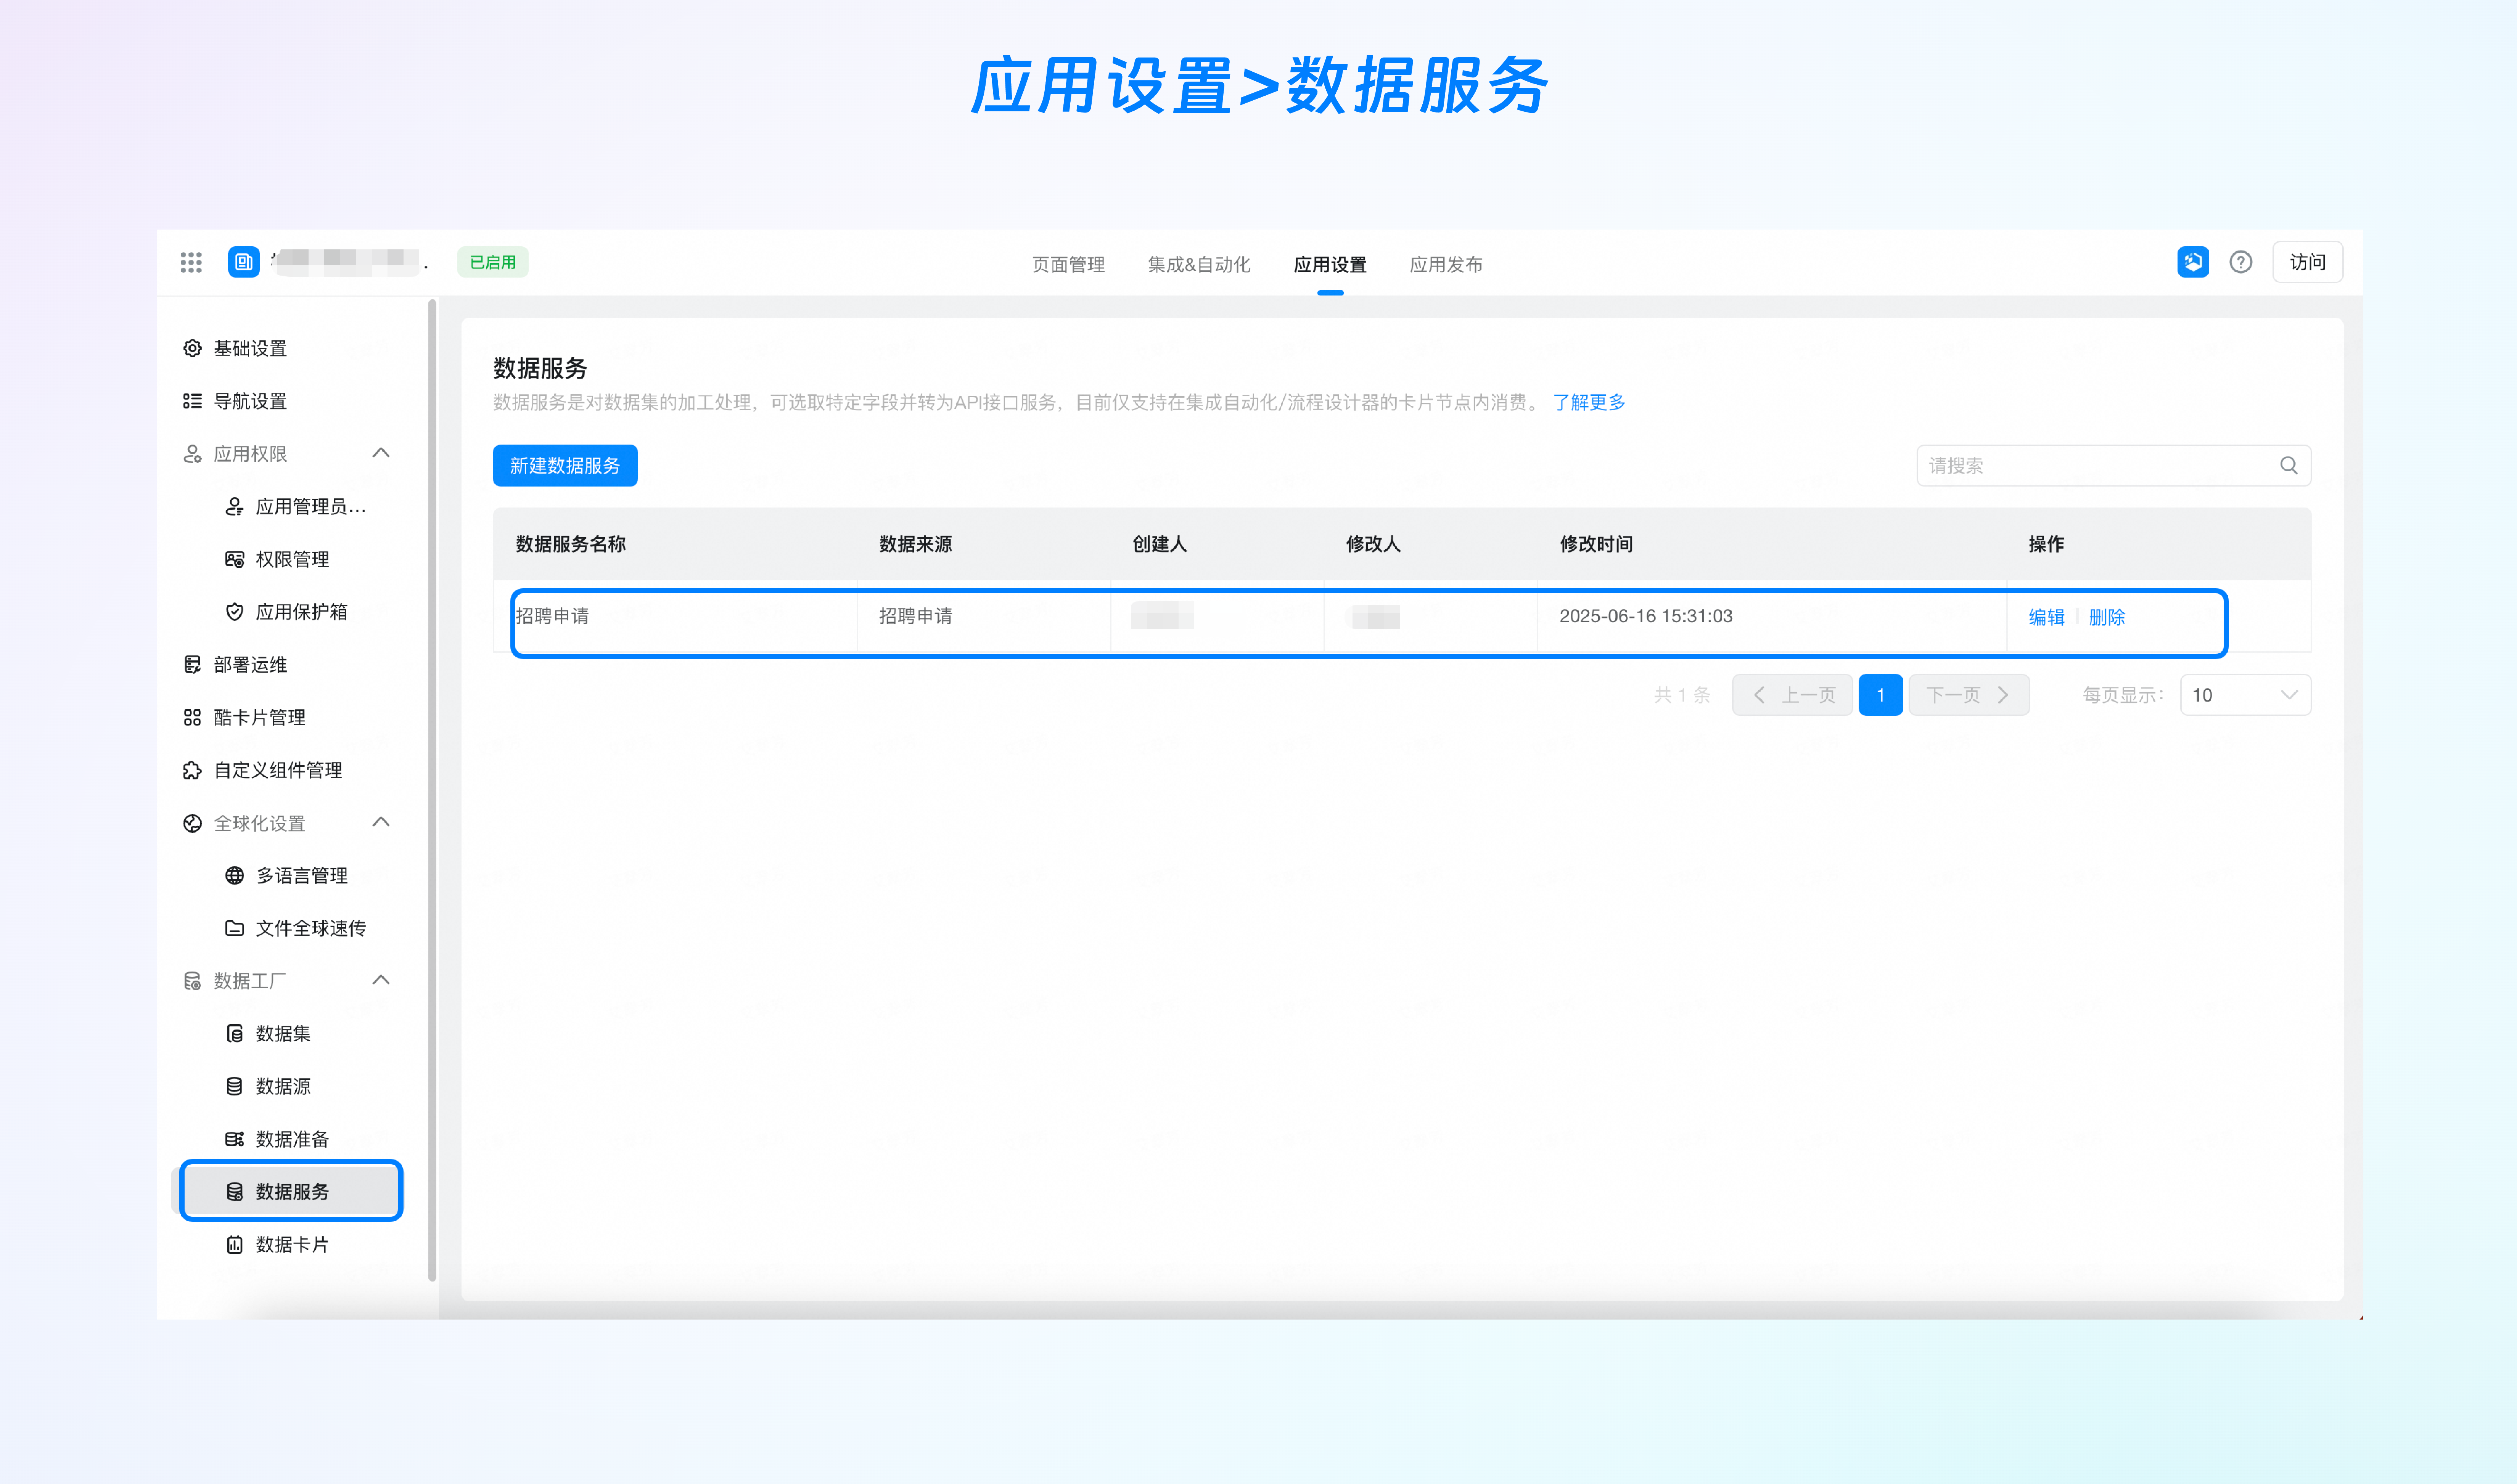Open the 每页显示 page size dropdown
The height and width of the screenshot is (1484, 2517).
[x=2245, y=695]
